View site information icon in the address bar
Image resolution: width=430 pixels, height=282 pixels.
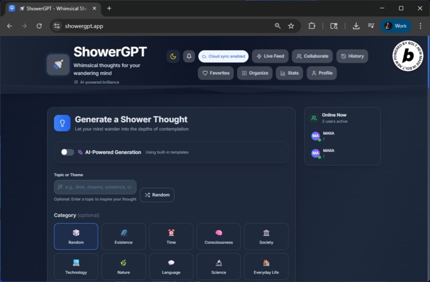click(x=57, y=26)
